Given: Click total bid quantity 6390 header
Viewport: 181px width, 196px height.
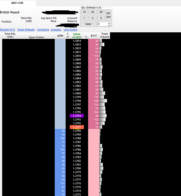Looking at the screenshot, I should [x=60, y=36].
